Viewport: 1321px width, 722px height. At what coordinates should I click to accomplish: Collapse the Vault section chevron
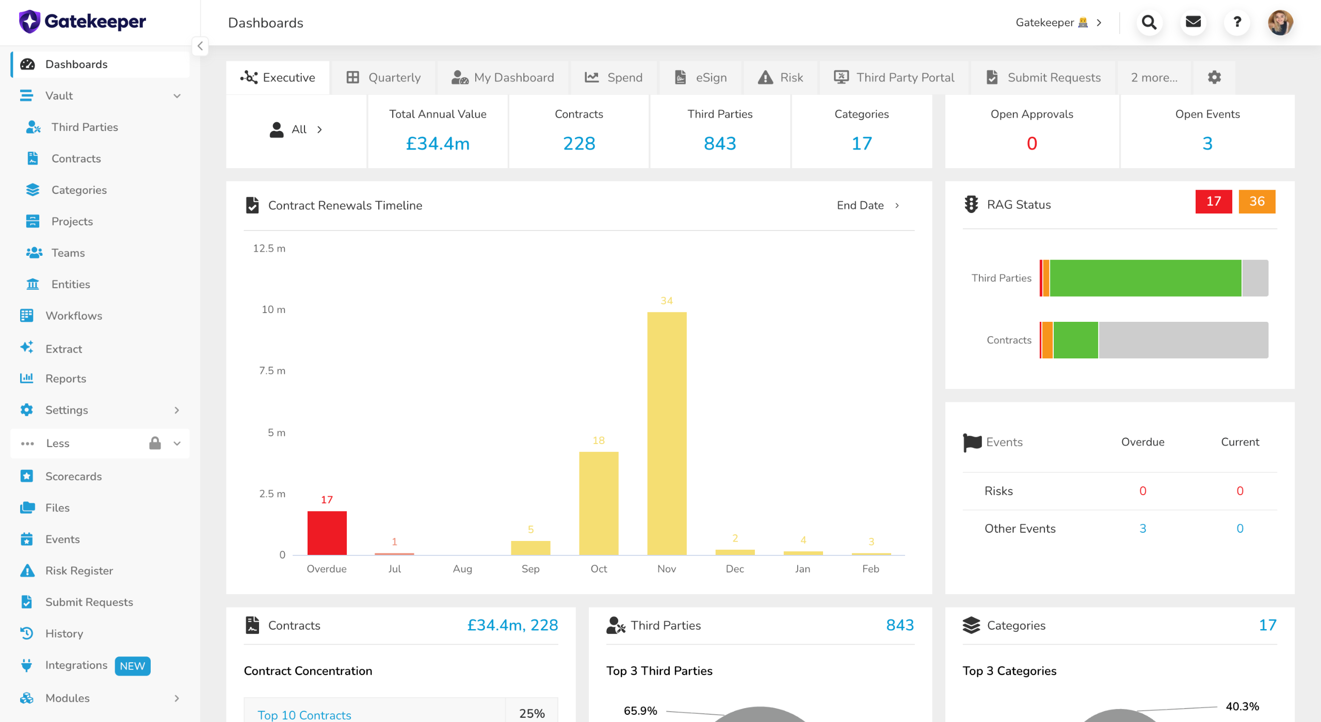pos(177,96)
